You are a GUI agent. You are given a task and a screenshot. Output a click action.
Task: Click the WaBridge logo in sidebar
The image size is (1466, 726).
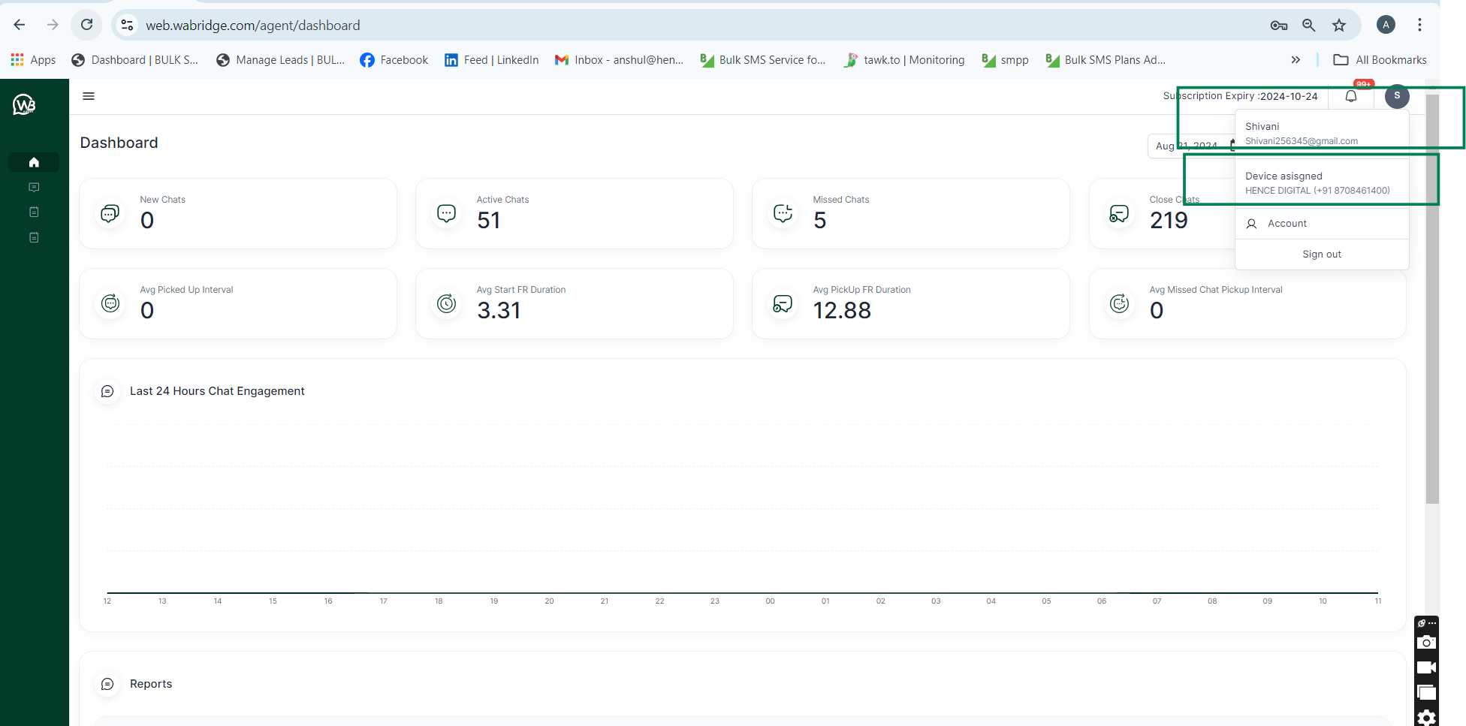pyautogui.click(x=24, y=104)
